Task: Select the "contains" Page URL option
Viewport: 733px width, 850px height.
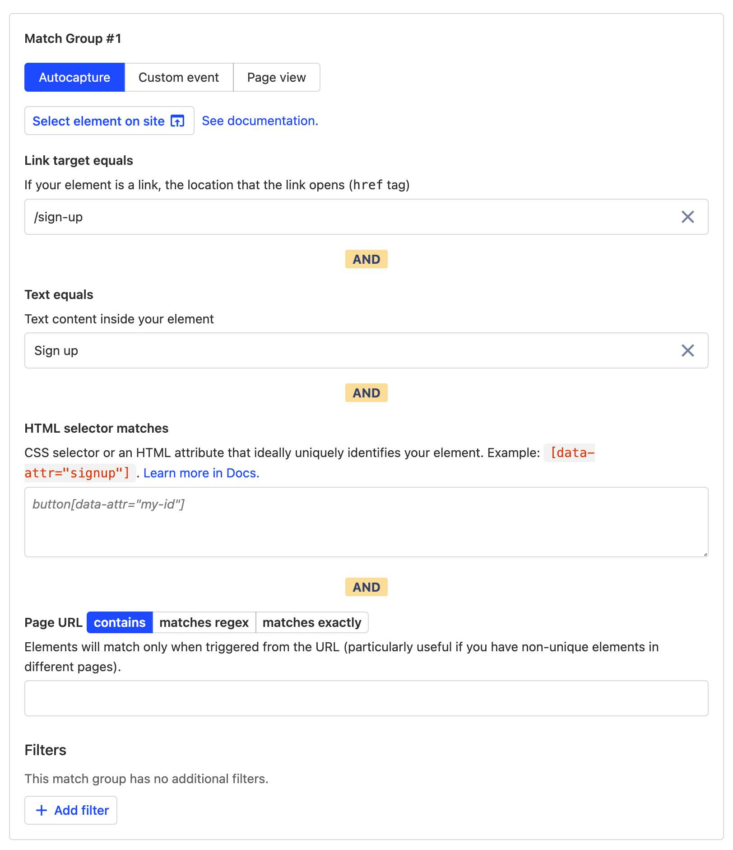Action: pos(119,622)
